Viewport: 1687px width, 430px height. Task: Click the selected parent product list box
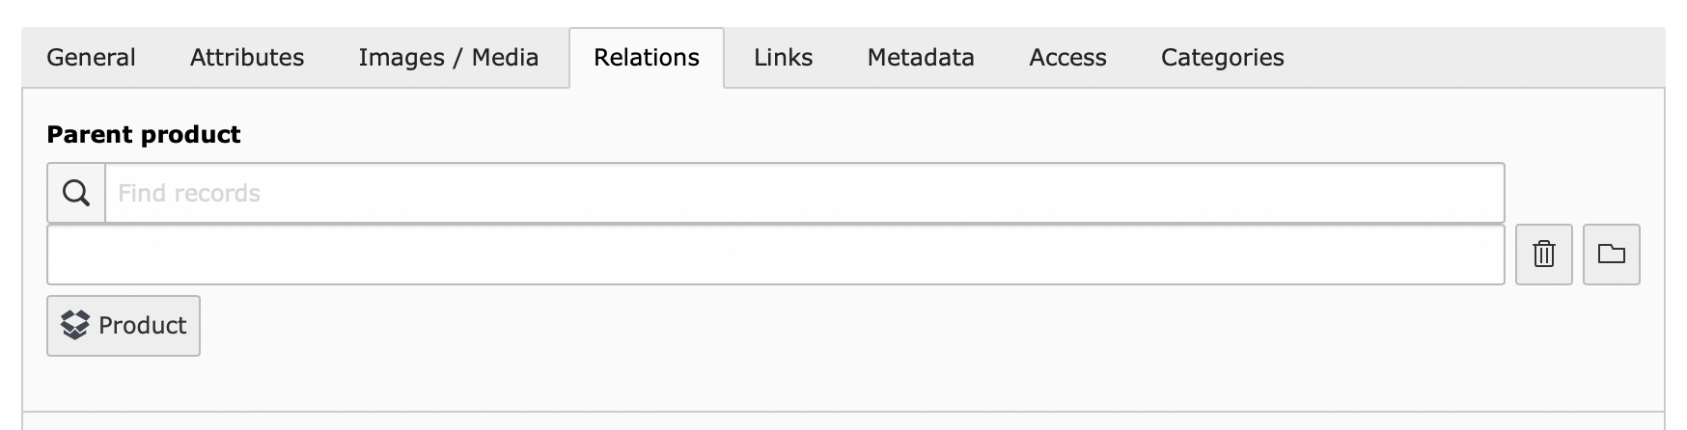[x=776, y=255]
